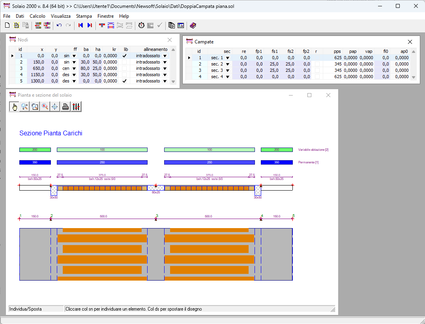The image size is (425, 324).
Task: Go to first record with blue left arrow
Action: (x=81, y=26)
